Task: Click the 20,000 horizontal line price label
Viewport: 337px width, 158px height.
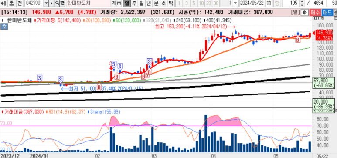Action: [x=323, y=104]
